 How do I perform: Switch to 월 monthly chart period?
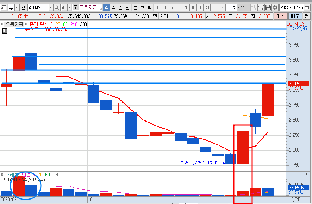pos(121,7)
